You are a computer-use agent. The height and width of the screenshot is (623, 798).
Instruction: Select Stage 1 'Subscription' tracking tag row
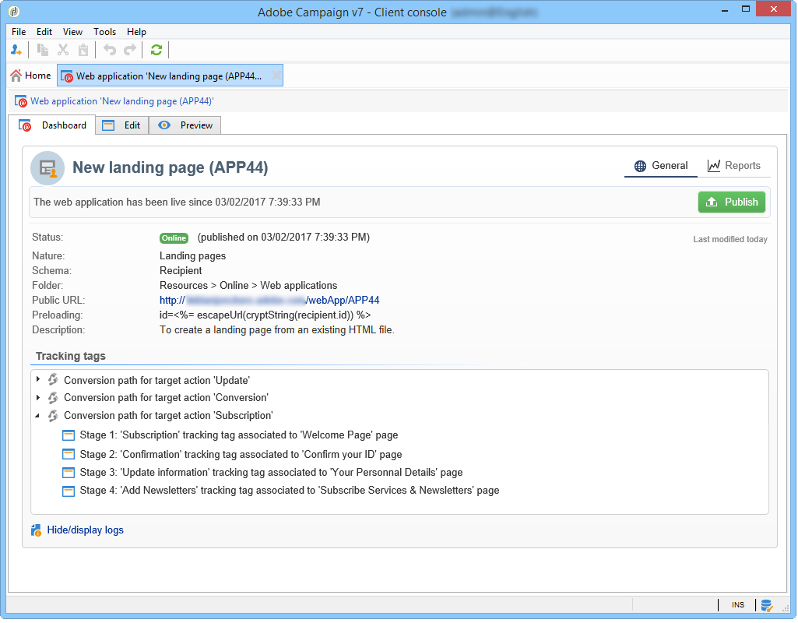[239, 435]
